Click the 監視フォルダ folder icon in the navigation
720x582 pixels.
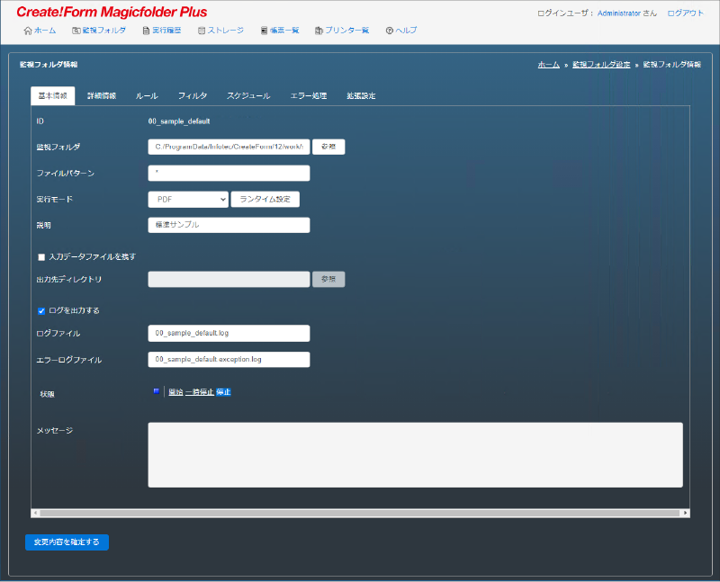click(x=76, y=31)
